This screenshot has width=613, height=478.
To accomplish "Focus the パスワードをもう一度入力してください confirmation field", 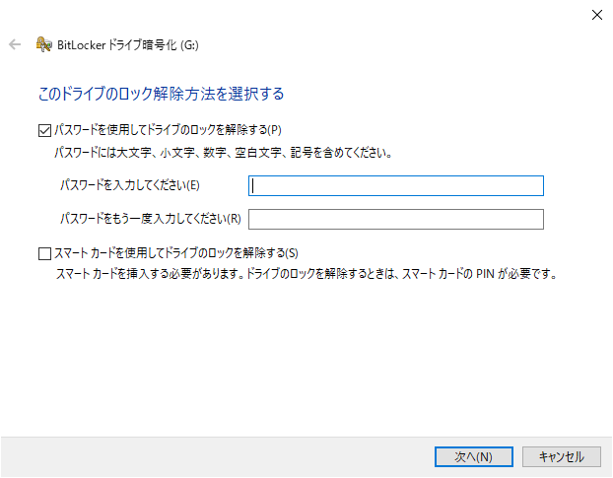I will 396,219.
